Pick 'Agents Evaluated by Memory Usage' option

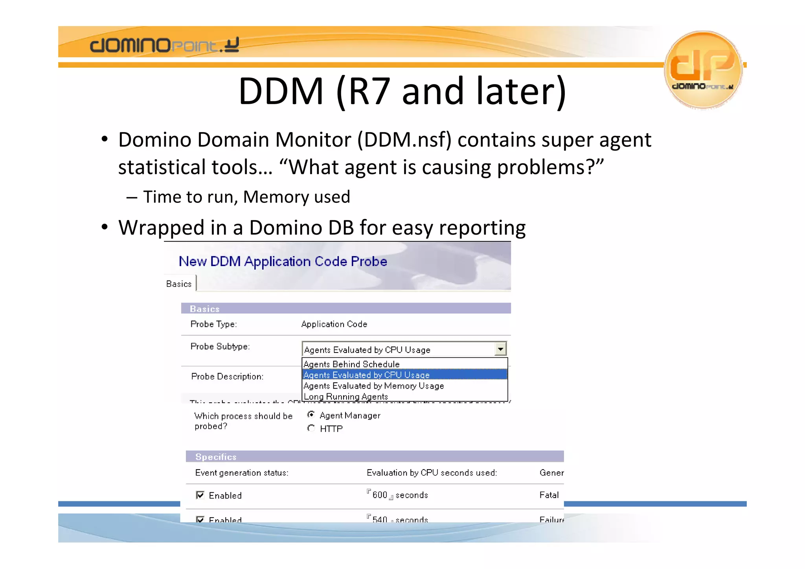coord(404,386)
